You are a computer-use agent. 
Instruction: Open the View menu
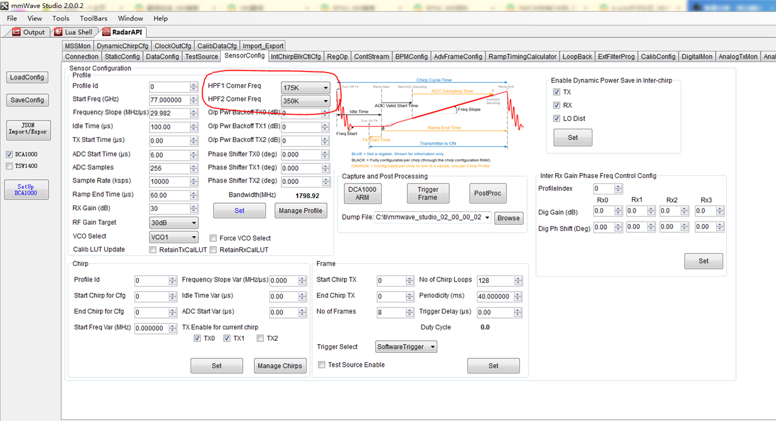pos(35,18)
